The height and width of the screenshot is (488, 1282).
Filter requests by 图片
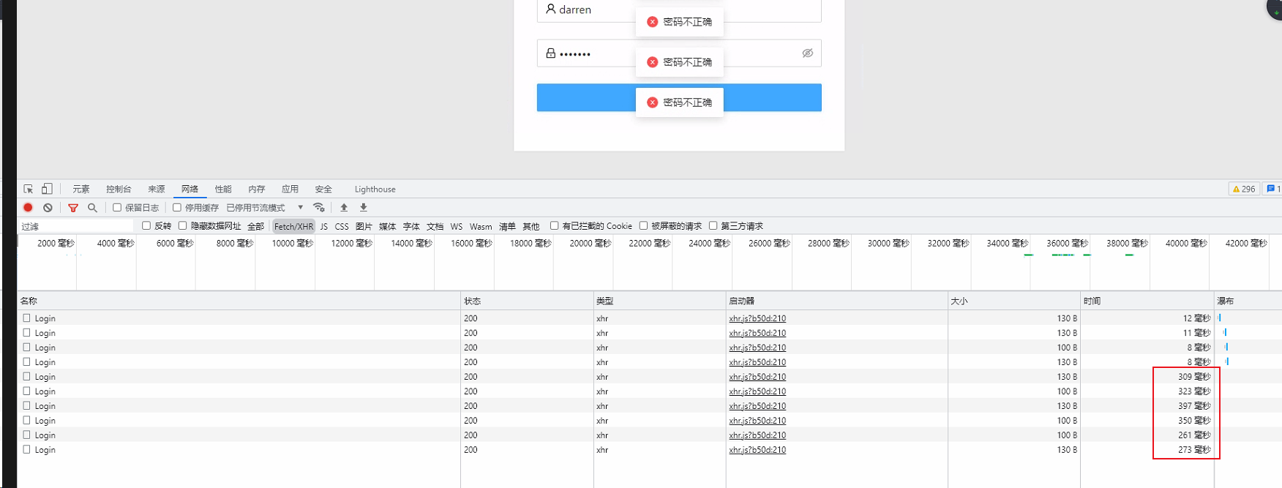364,226
